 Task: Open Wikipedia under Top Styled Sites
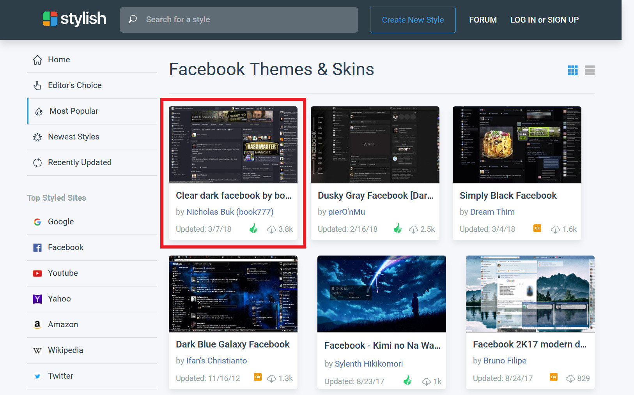coord(92,350)
